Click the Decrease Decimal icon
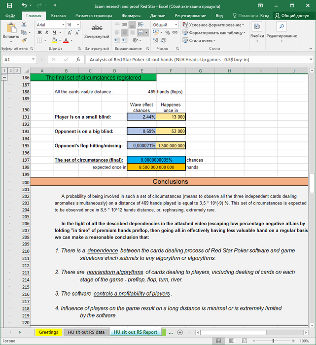Screen dimensions: 316x345 click(x=163, y=40)
